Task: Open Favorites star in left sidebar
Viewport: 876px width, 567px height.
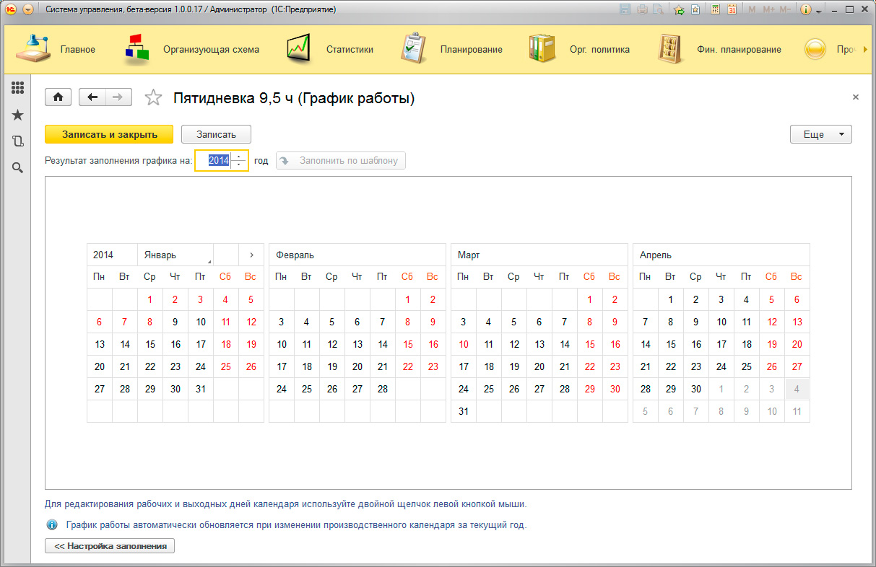Action: coord(18,115)
